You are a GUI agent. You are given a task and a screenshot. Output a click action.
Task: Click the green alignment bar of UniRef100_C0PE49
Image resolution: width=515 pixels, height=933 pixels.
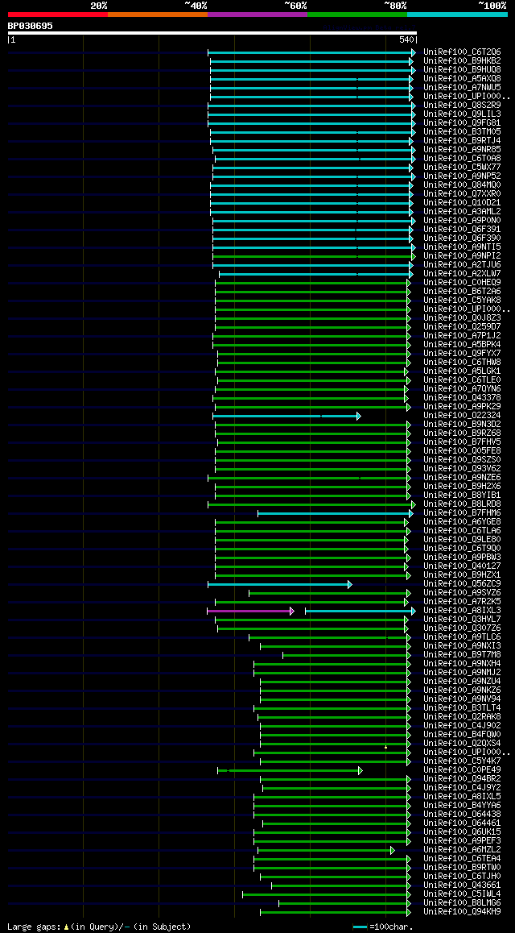coord(289,770)
